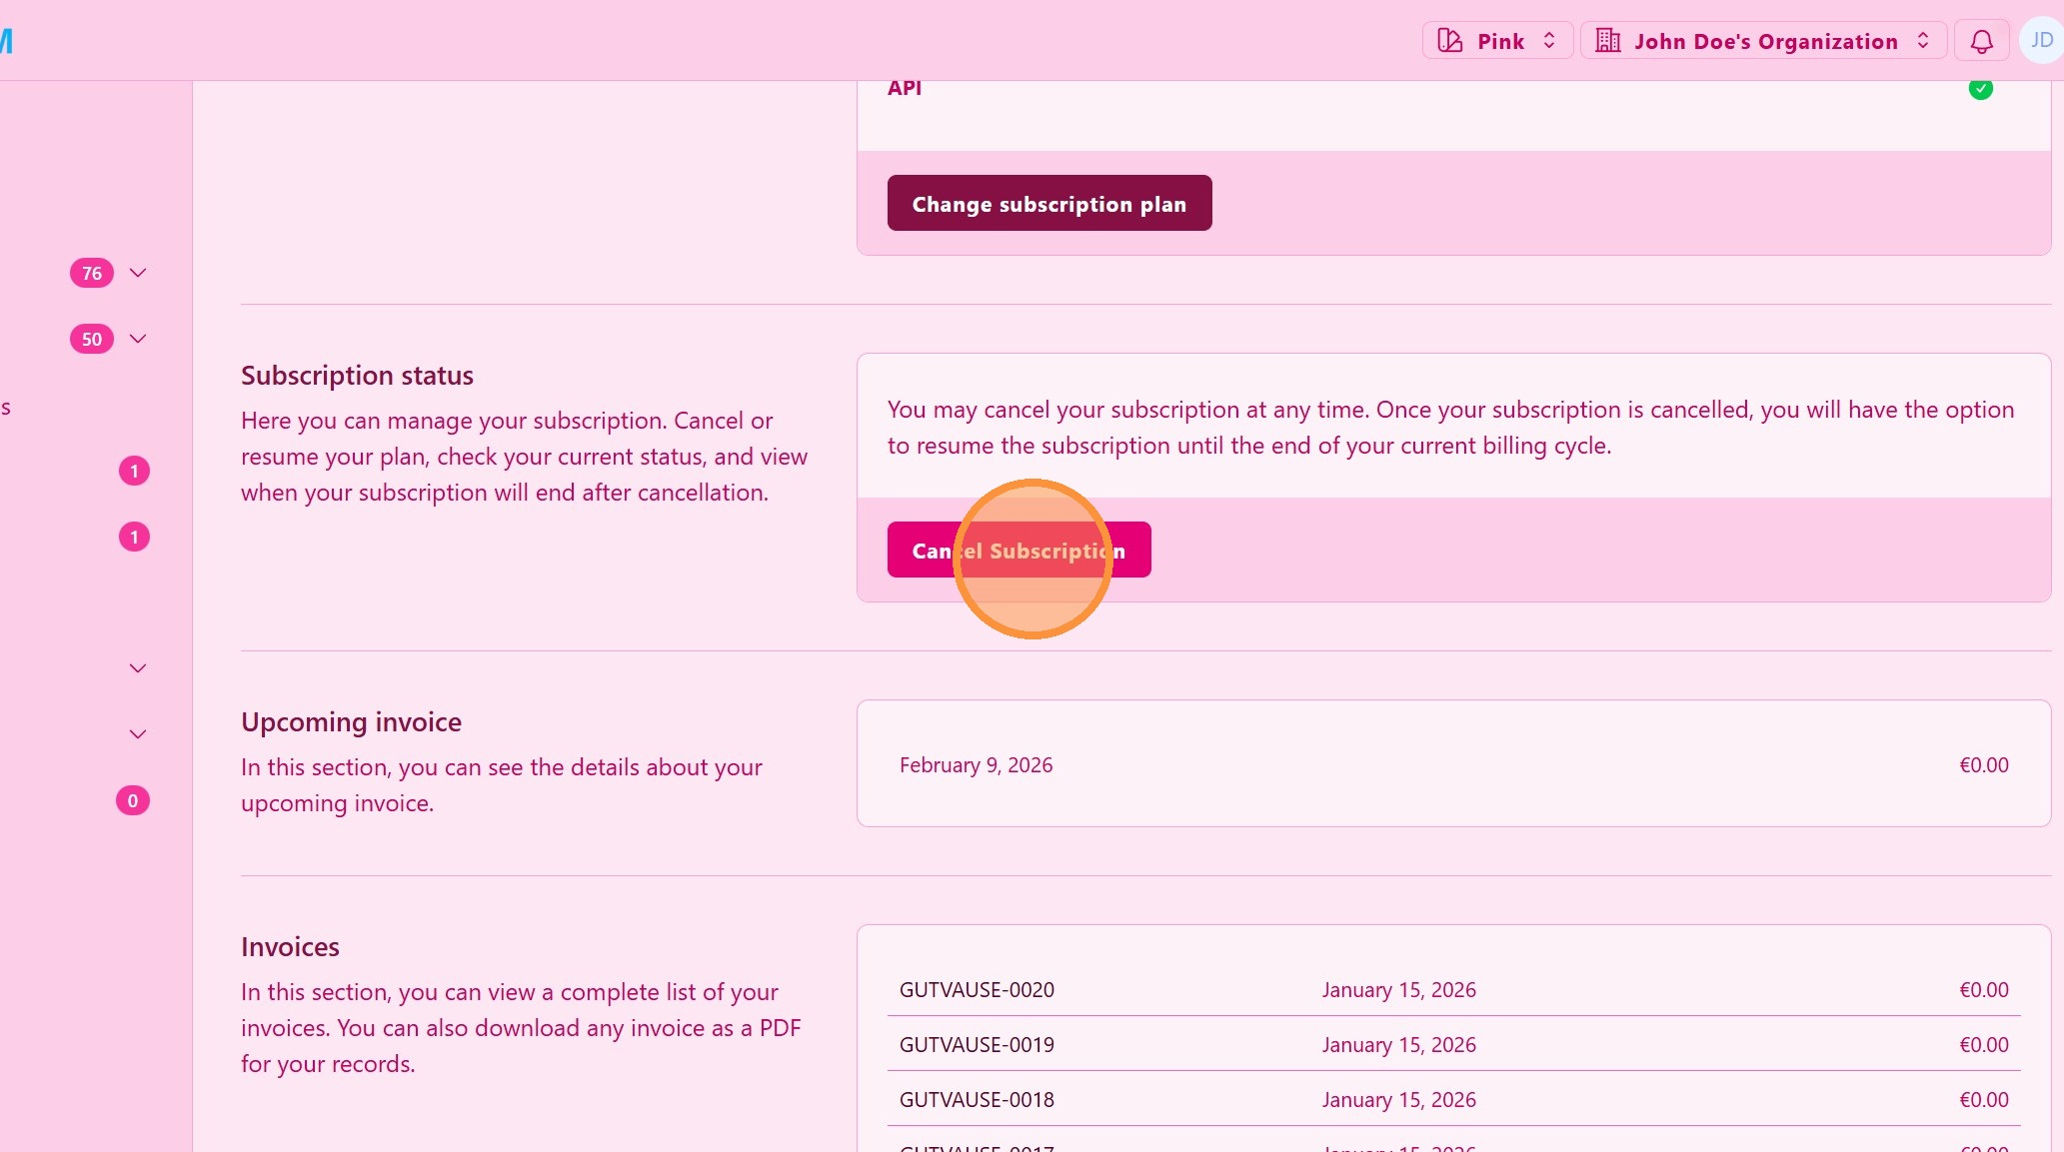Image resolution: width=2064 pixels, height=1152 pixels.
Task: Open invoice GUTVAUSE-0019
Action: (977, 1044)
